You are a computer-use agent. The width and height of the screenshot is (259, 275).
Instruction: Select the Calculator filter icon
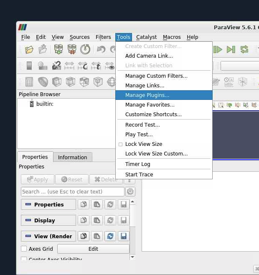click(x=29, y=82)
